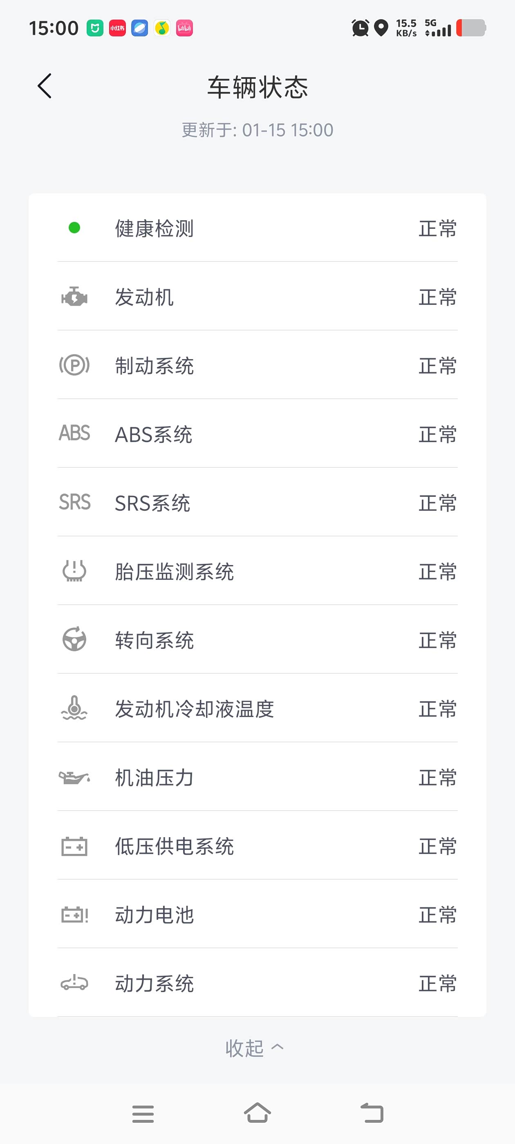Collapse the list with 收起
Viewport: 515px width, 1144px height.
tap(254, 1048)
